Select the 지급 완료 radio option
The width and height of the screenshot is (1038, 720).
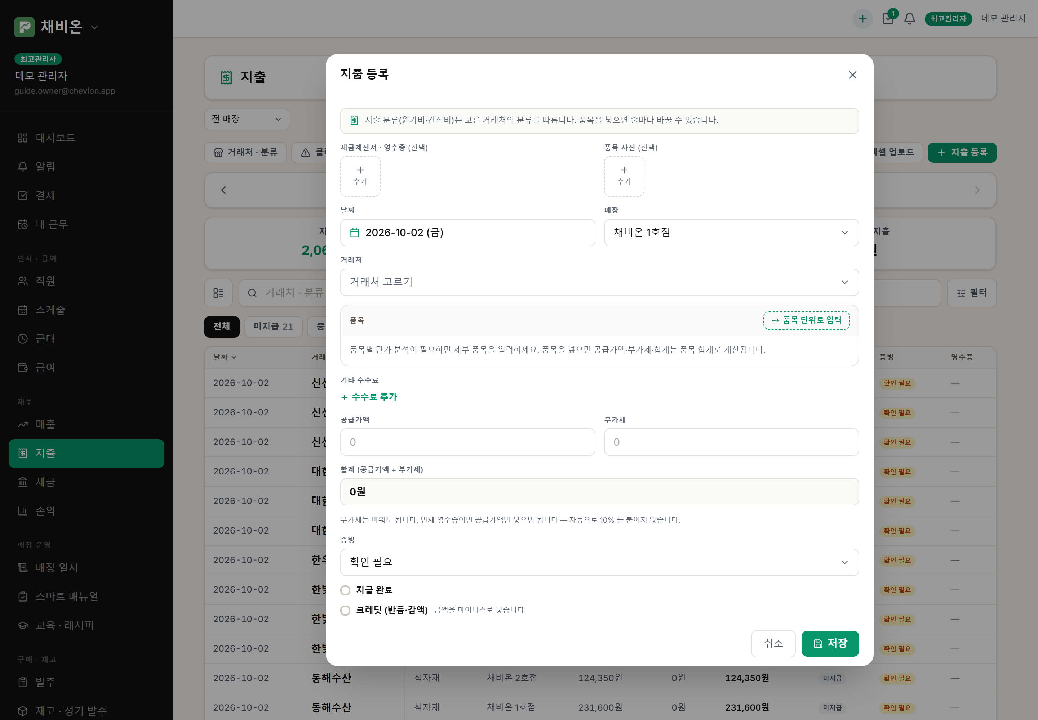point(345,590)
